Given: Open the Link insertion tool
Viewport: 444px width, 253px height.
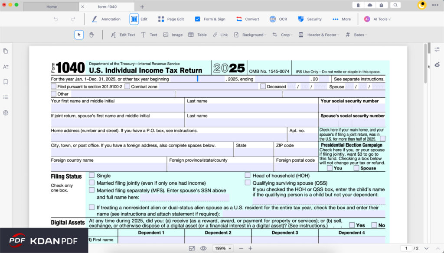Looking at the screenshot, I should pyautogui.click(x=220, y=35).
